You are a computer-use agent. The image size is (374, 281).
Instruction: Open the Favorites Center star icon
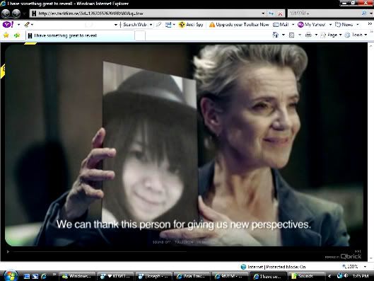tap(6, 35)
